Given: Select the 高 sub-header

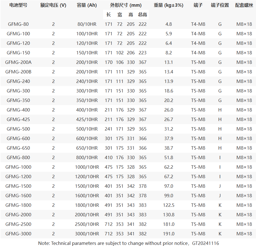Looking at the screenshot, I should point(131,15).
